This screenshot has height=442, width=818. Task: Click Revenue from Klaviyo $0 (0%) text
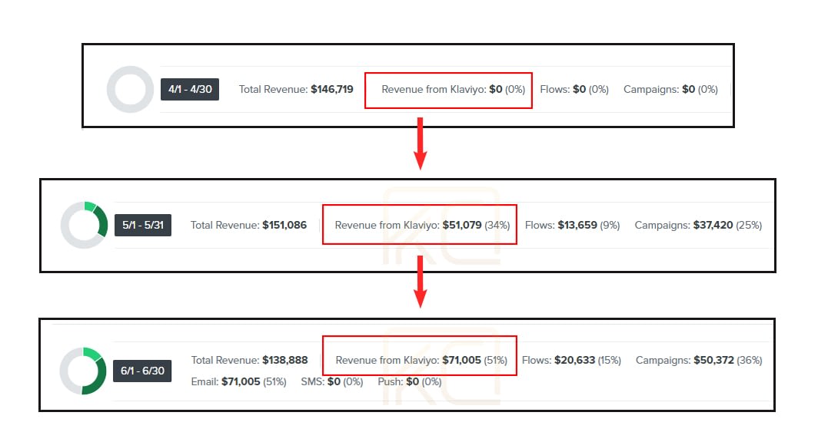[x=454, y=89]
